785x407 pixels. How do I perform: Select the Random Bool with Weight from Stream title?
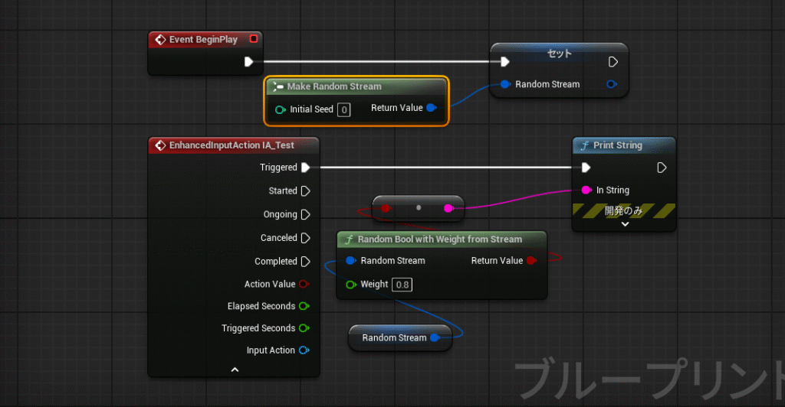coord(439,239)
